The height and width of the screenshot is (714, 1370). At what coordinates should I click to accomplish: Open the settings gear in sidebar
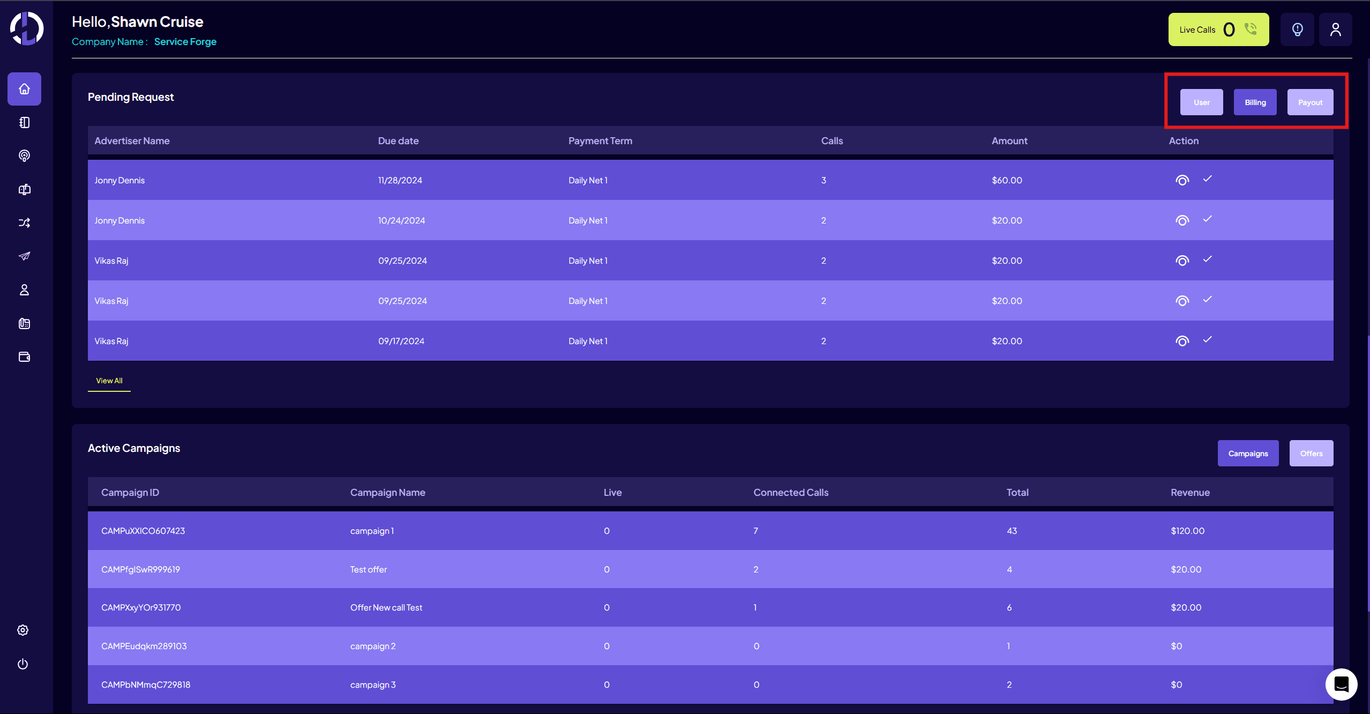point(23,630)
